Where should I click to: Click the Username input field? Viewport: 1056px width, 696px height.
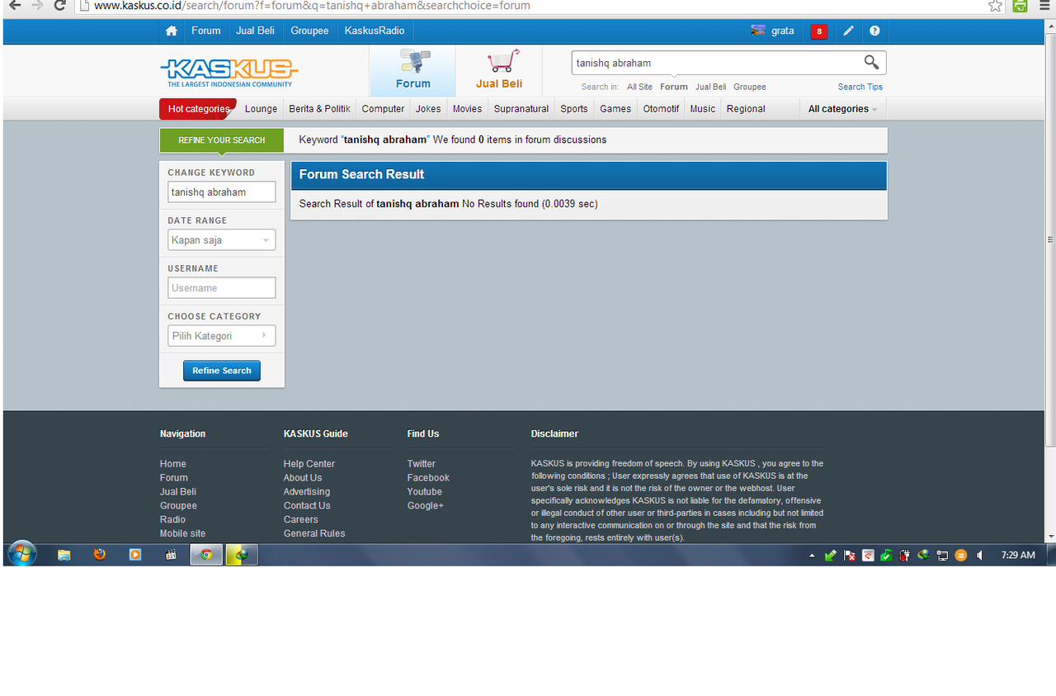[x=222, y=288]
